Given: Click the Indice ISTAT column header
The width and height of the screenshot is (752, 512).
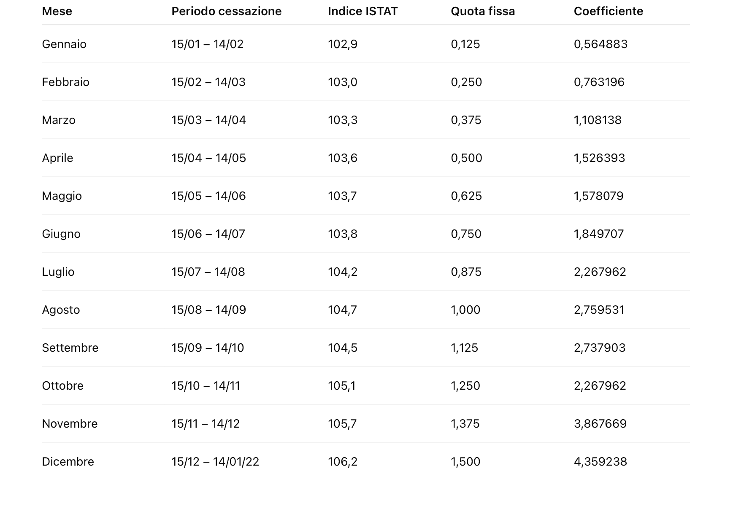Looking at the screenshot, I should click(362, 11).
